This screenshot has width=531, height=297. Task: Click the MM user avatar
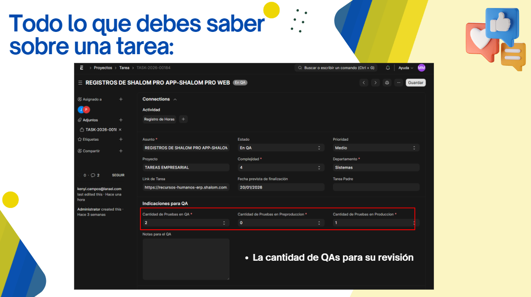(421, 68)
